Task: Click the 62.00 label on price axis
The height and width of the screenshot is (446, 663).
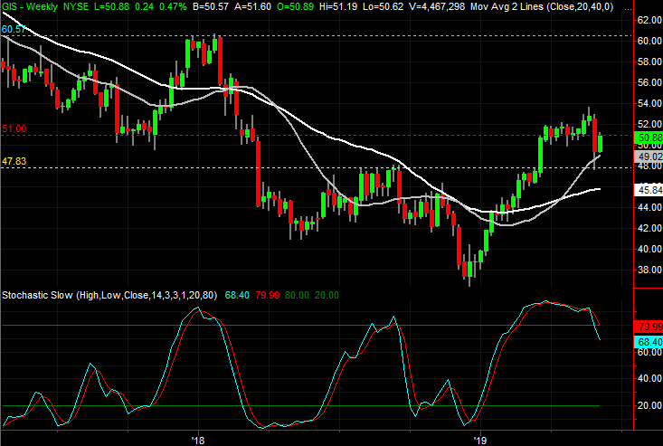Action: pos(646,20)
